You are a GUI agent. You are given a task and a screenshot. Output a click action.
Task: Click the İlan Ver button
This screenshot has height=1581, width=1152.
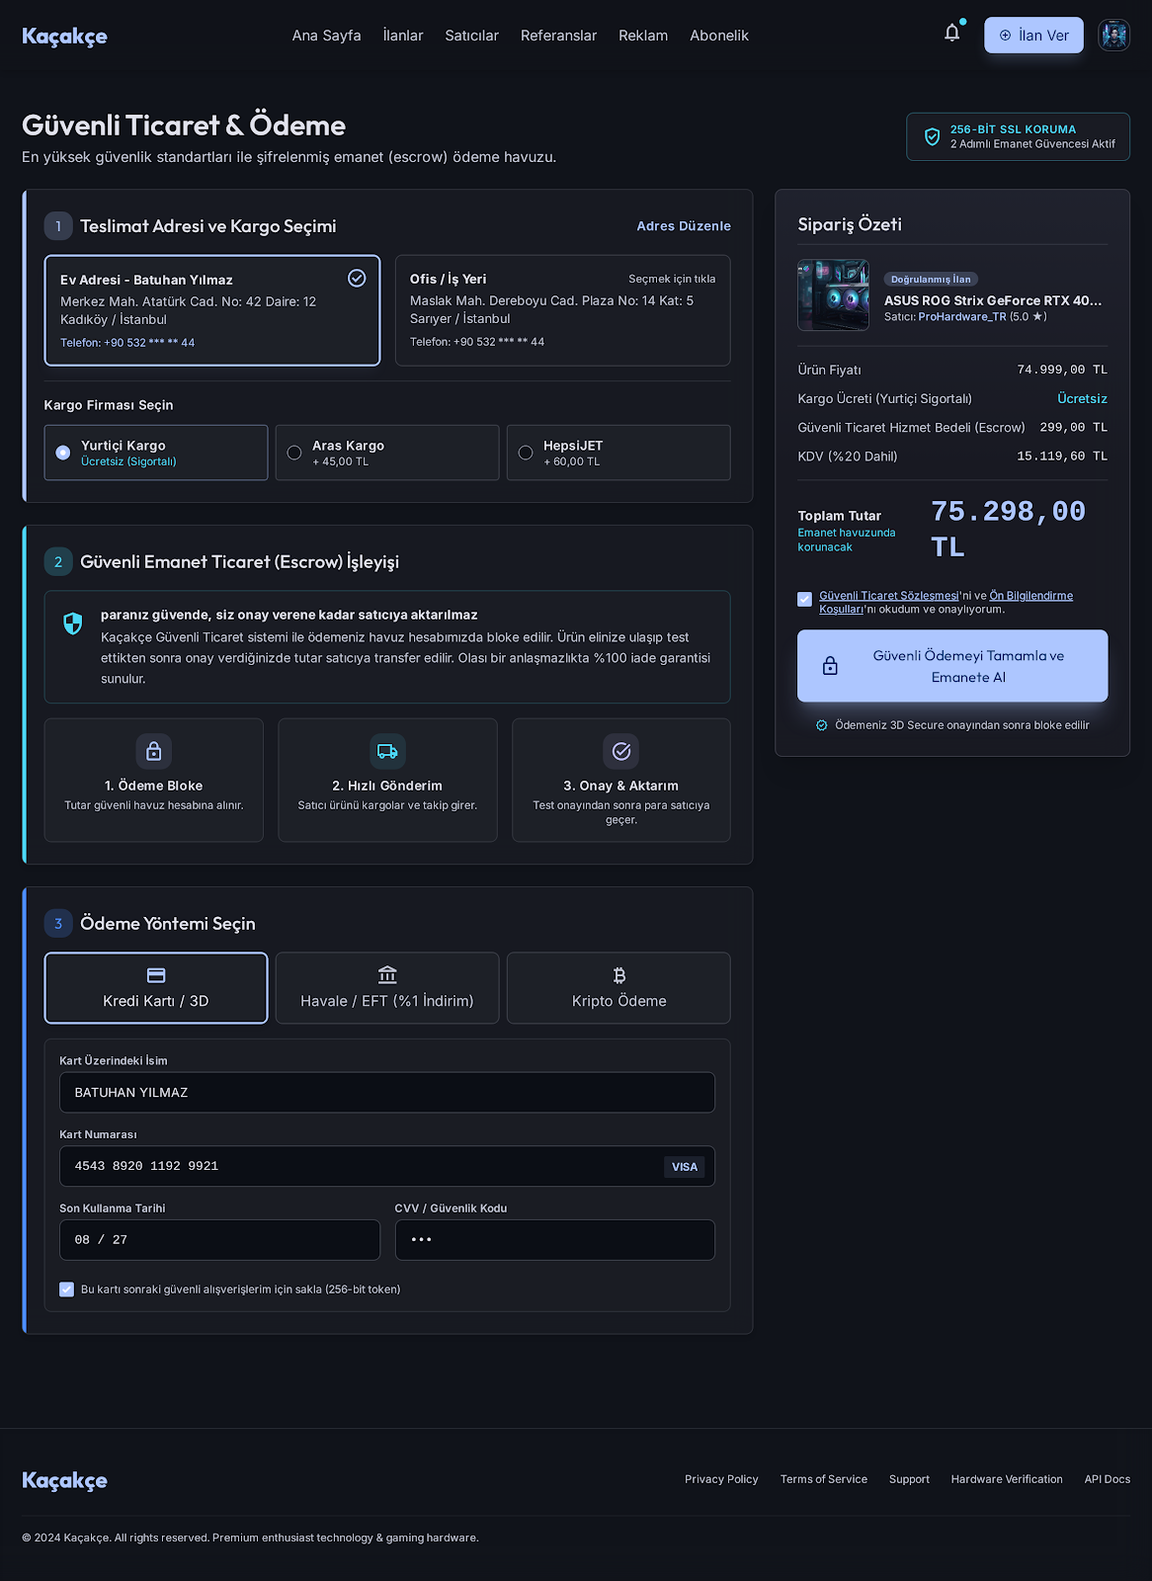[1033, 36]
